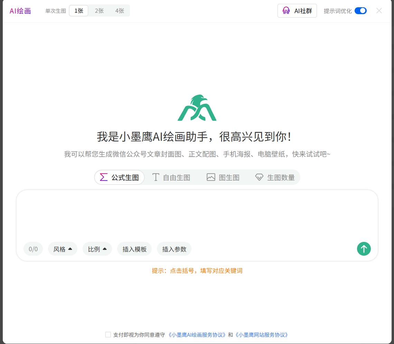
Task: Disable the 提示词优化 toggle
Action: pos(360,11)
